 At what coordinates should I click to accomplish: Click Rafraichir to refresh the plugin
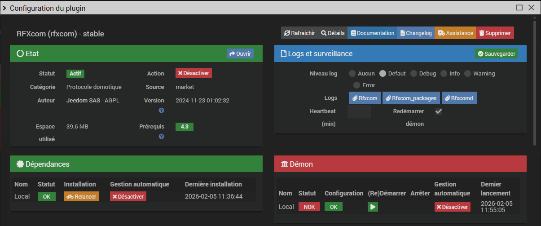(x=299, y=33)
